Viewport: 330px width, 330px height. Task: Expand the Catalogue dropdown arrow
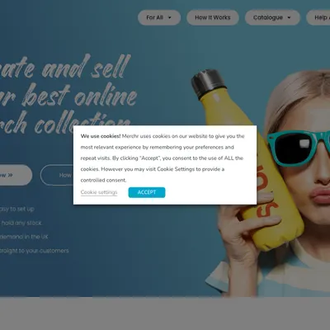(x=289, y=17)
